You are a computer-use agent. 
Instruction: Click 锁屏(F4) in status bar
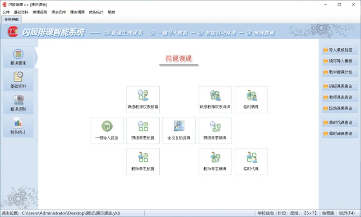(x=349, y=213)
